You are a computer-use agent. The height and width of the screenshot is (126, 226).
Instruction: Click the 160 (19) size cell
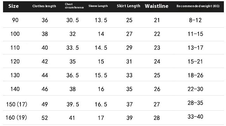point(17,118)
